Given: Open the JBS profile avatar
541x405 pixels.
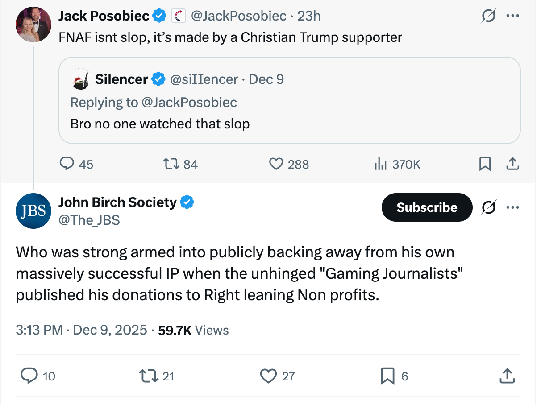Looking at the screenshot, I should click(33, 211).
